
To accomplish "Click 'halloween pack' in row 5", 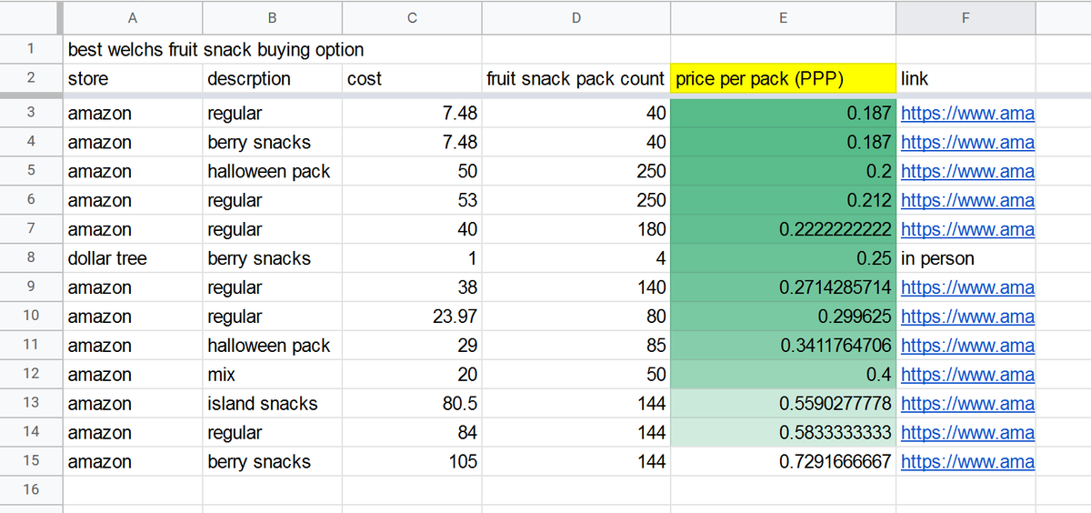I will click(x=273, y=172).
